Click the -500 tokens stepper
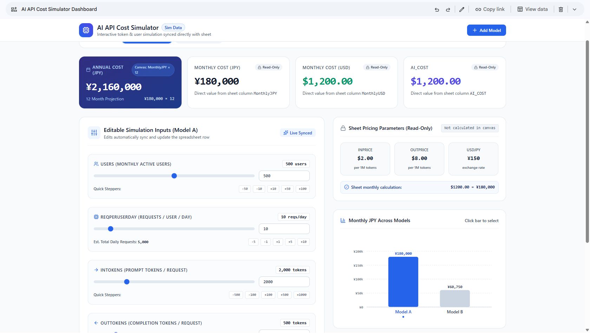 click(236, 295)
